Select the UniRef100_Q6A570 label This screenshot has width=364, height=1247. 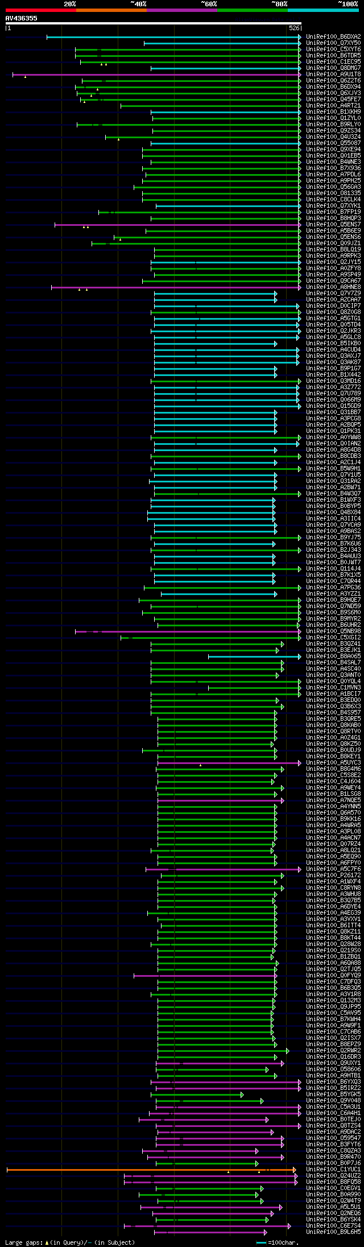(x=333, y=813)
